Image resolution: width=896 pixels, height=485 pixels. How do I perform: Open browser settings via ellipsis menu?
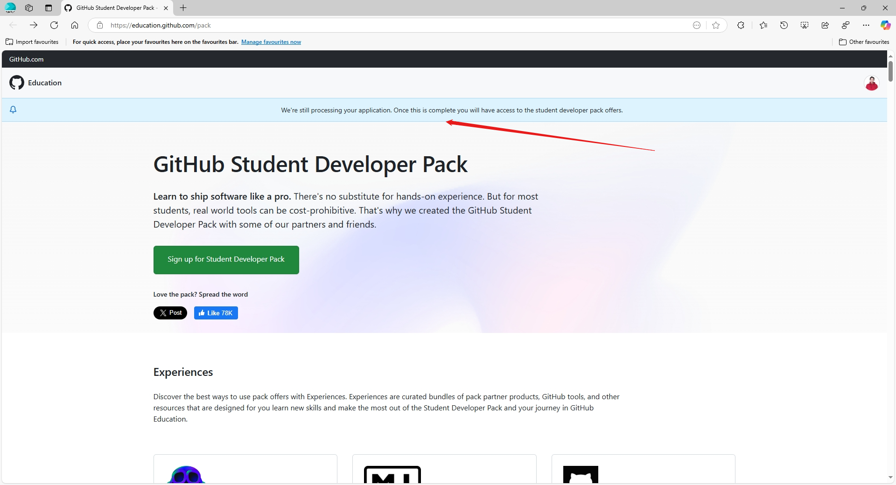(866, 25)
